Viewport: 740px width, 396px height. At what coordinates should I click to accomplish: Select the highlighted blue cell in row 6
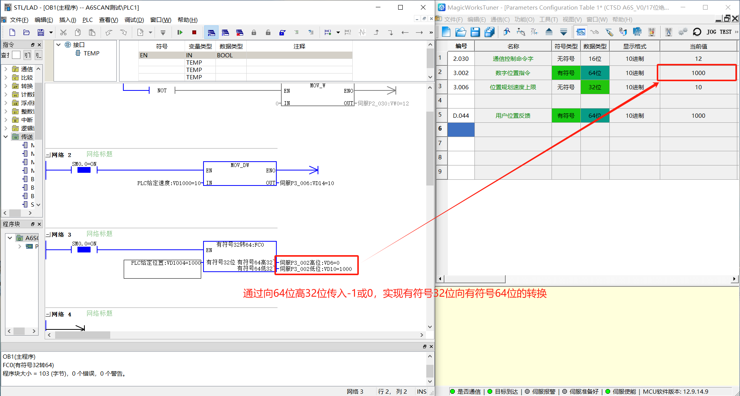(x=461, y=129)
